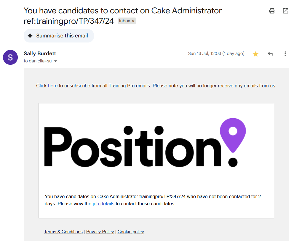Click the 'here' unsubscribe link
294x241 pixels.
click(x=53, y=86)
